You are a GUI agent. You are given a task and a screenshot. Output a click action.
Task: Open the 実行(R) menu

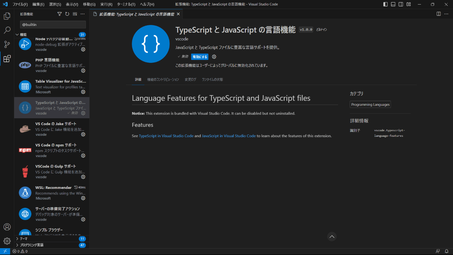pos(106,4)
